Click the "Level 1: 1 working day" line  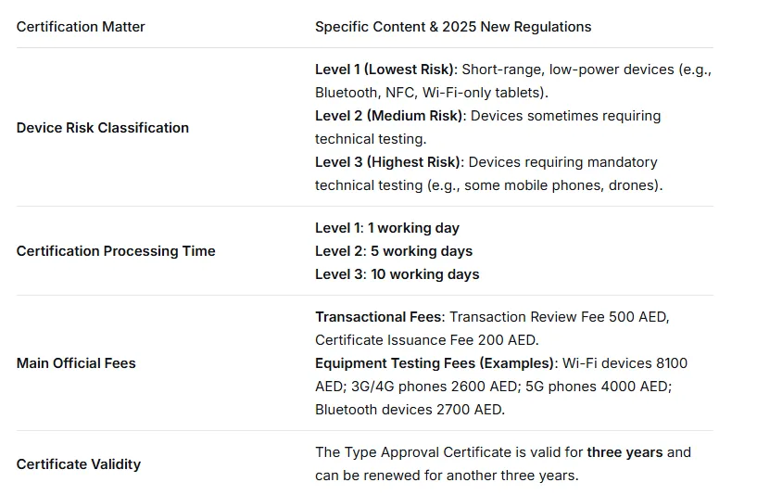coord(387,228)
